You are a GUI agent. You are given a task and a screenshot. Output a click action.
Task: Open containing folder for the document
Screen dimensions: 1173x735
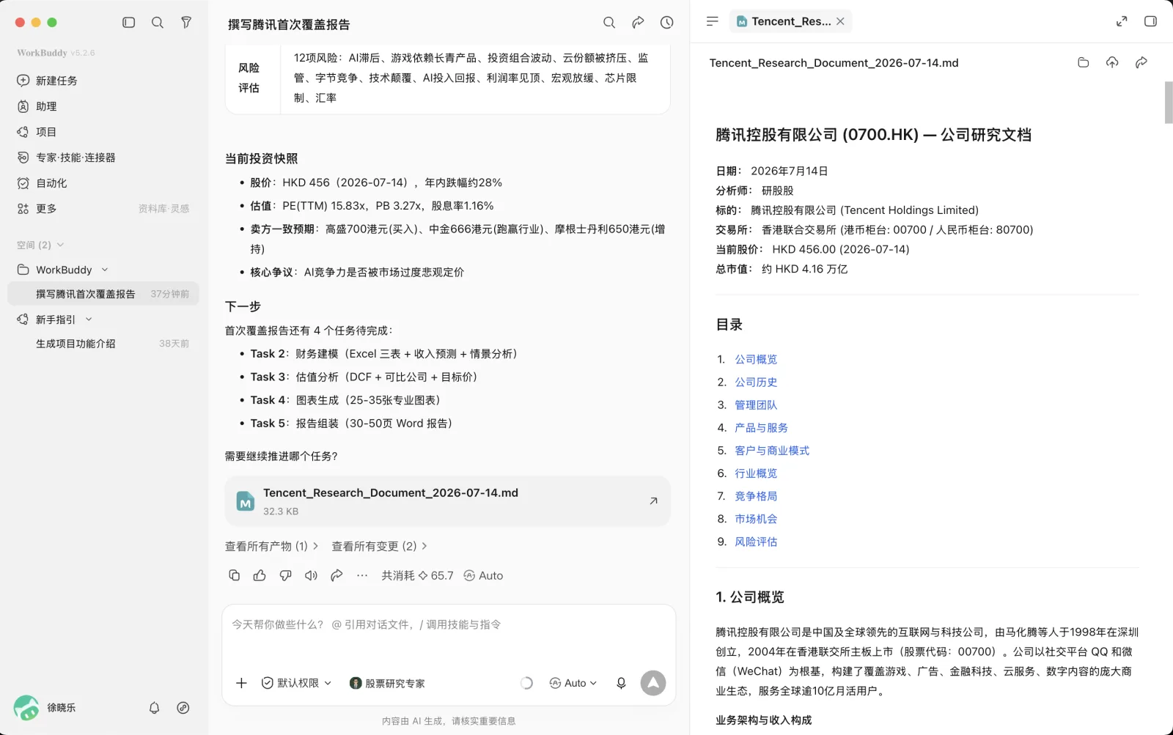pos(1084,62)
